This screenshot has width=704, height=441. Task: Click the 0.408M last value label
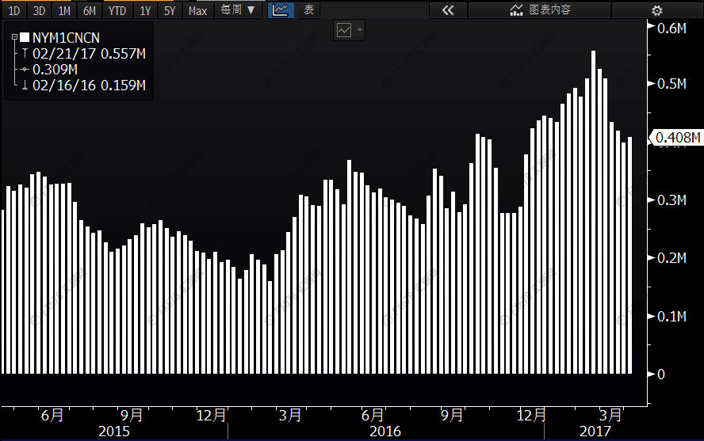pyautogui.click(x=678, y=139)
